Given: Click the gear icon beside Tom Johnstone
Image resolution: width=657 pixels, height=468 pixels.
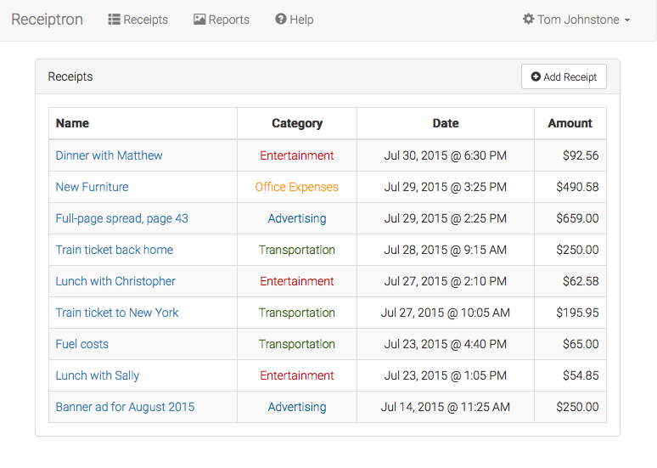Looking at the screenshot, I should [x=528, y=20].
